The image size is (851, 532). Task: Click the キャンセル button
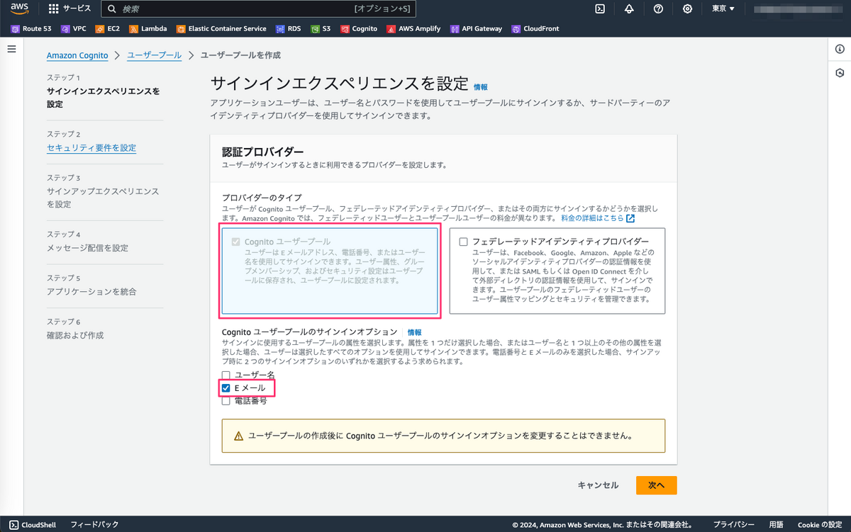598,485
